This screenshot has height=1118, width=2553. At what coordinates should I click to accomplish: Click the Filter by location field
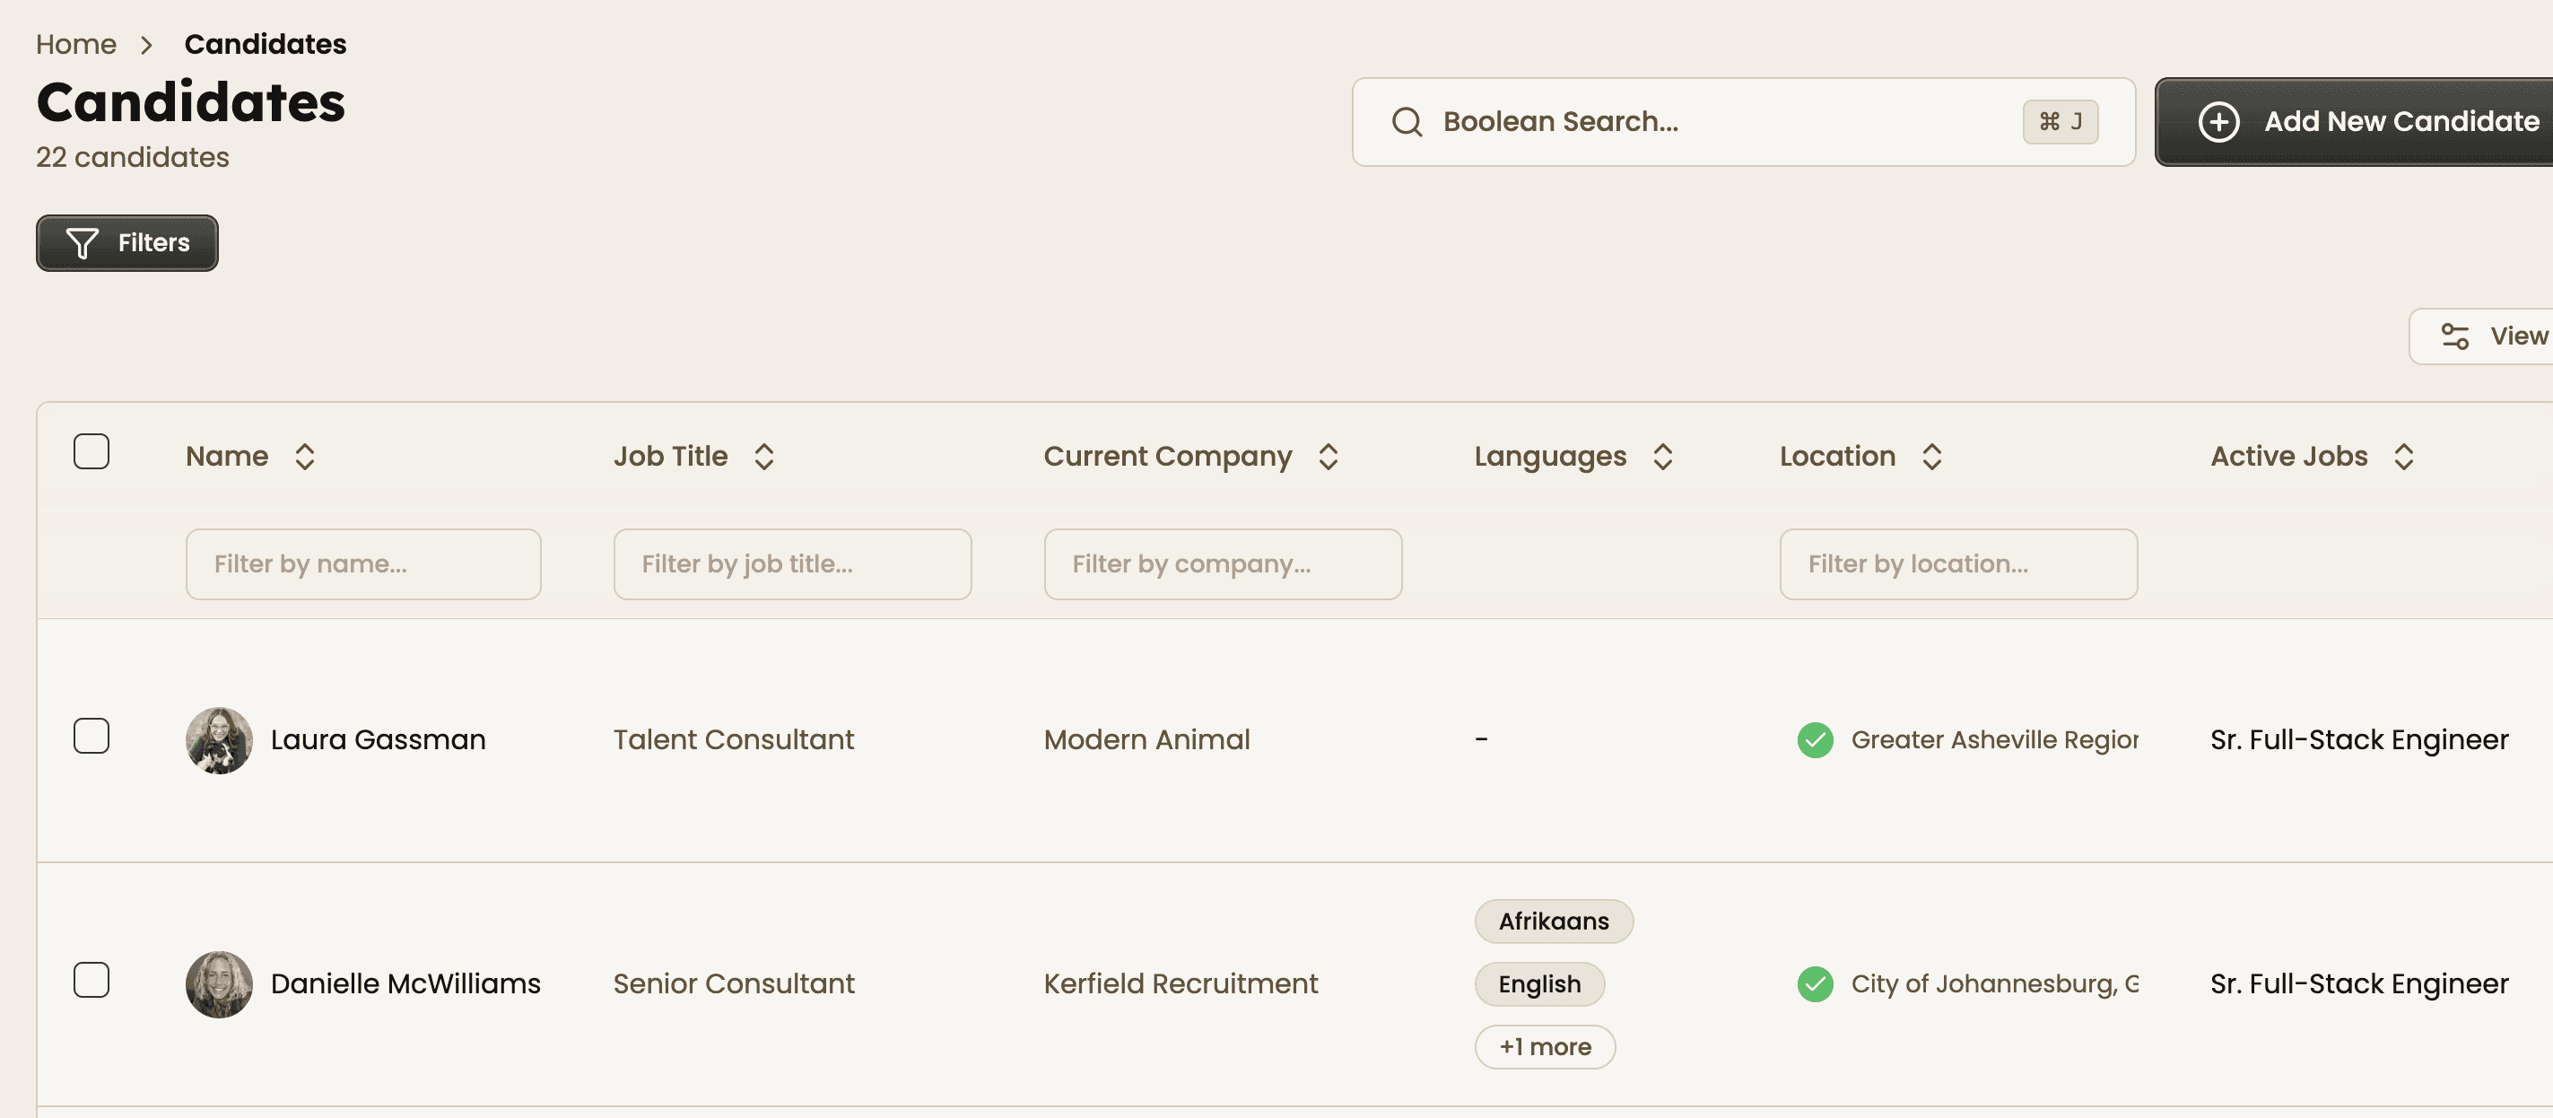(1958, 564)
